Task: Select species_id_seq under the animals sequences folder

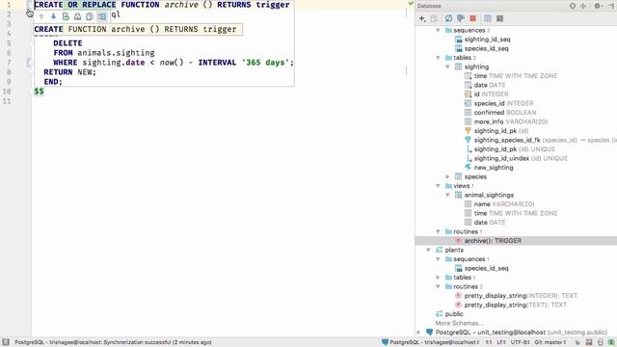Action: (x=486, y=48)
